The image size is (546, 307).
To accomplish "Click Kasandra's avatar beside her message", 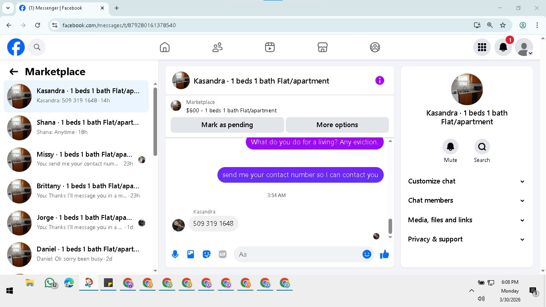I will (x=178, y=225).
